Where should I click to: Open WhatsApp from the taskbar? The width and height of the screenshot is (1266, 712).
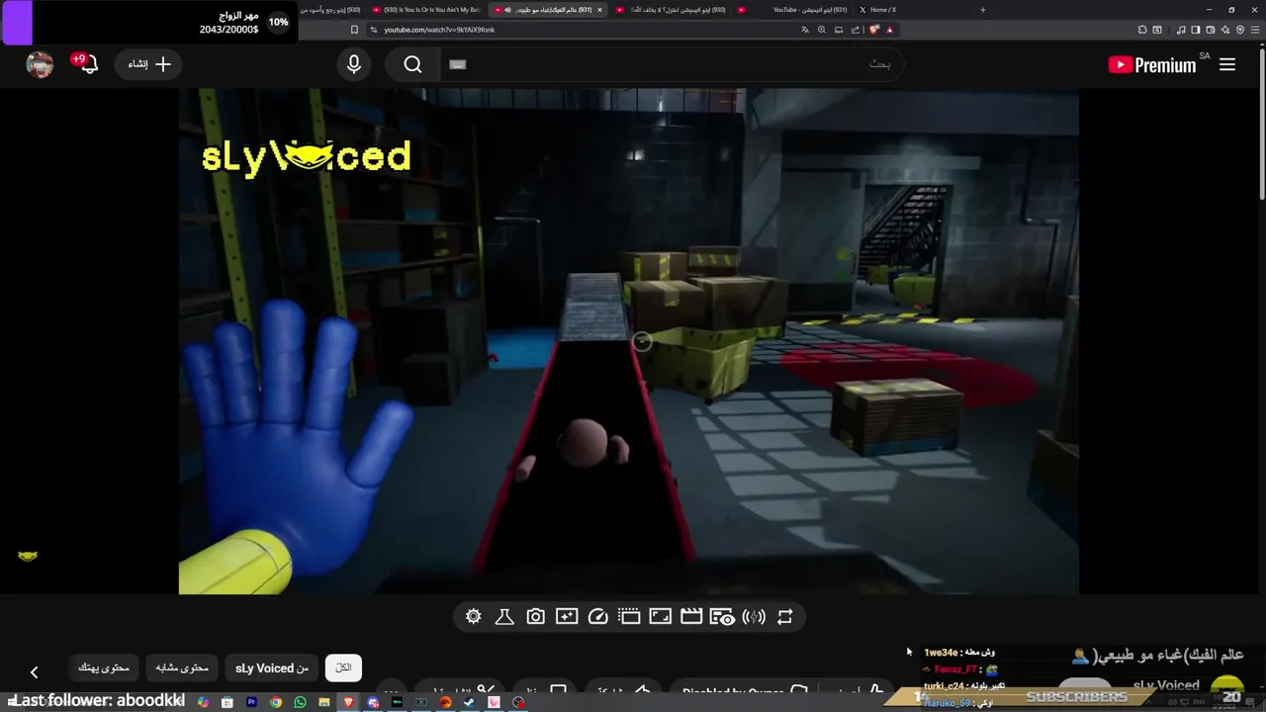300,702
